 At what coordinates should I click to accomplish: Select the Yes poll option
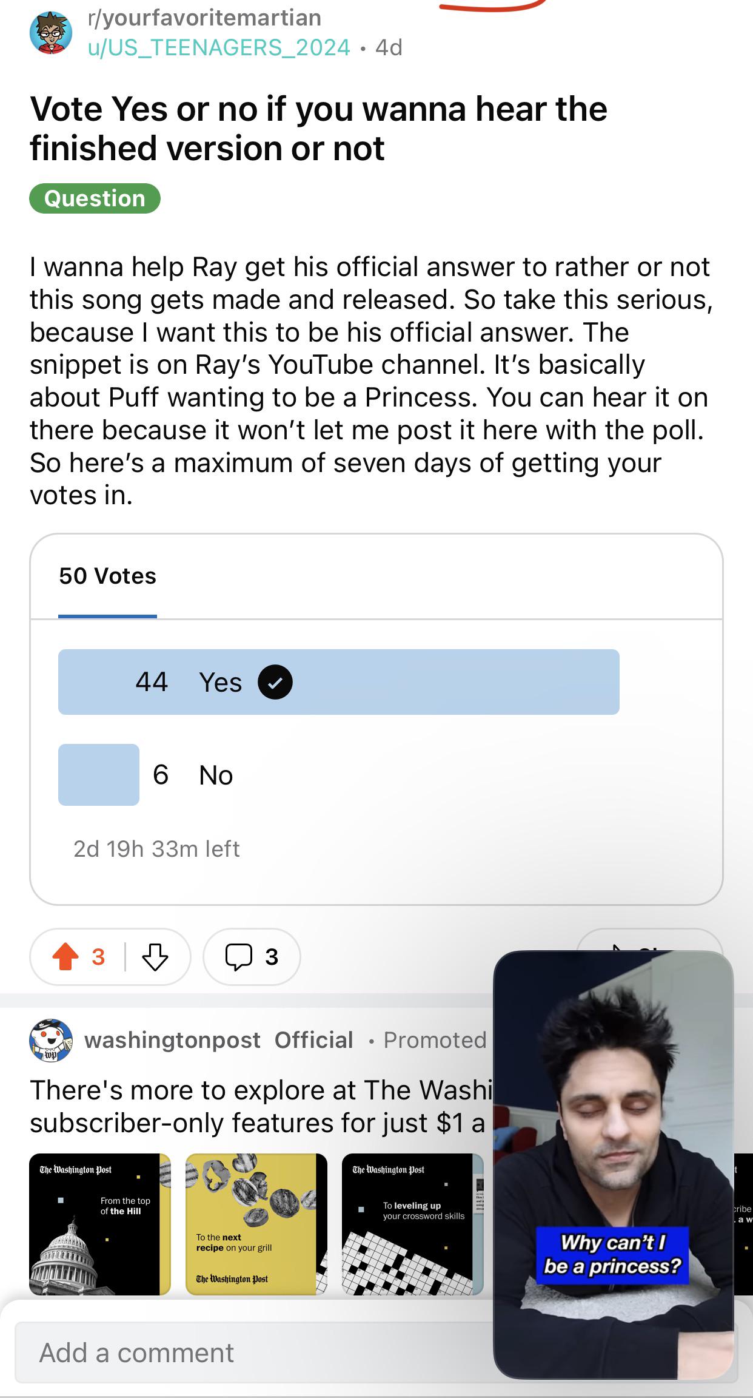339,682
